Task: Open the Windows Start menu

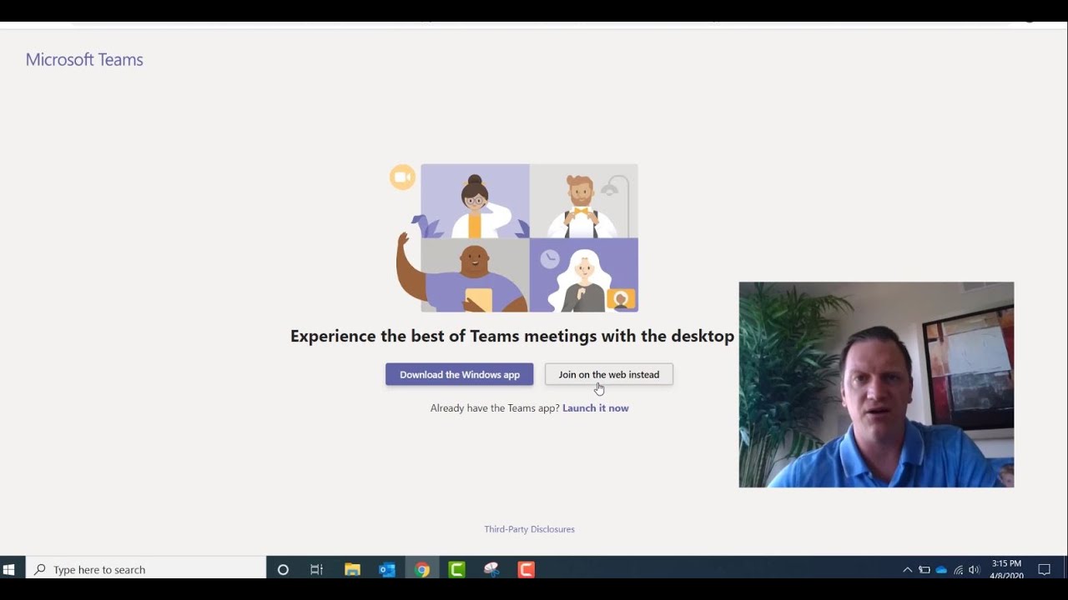Action: tap(9, 570)
